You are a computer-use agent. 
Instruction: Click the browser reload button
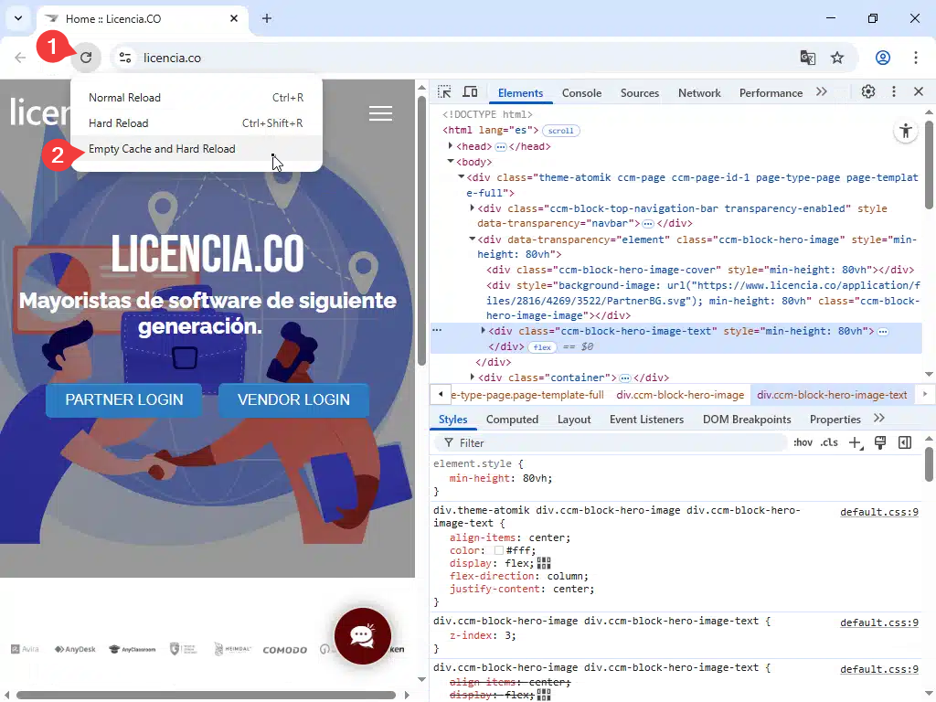point(86,58)
